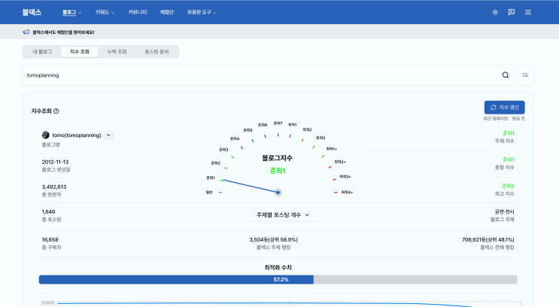Click the 2012-11-13 creation date
The height and width of the screenshot is (307, 559).
[x=55, y=162]
